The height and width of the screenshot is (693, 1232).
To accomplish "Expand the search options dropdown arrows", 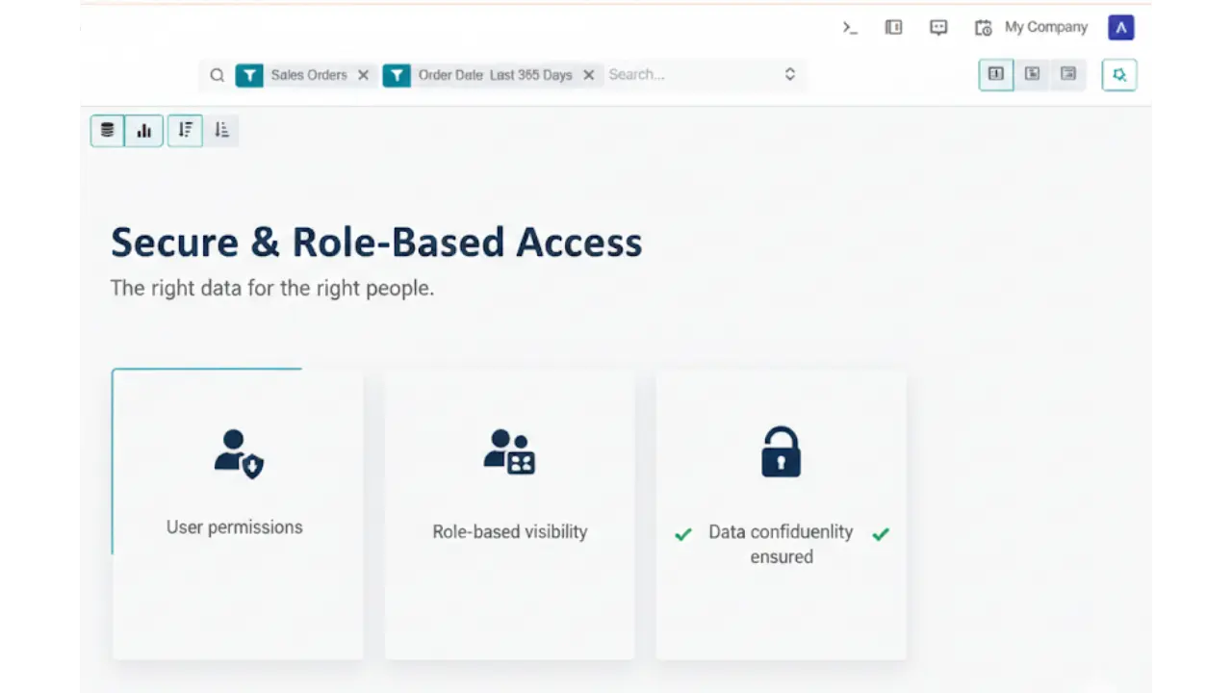I will coord(789,74).
